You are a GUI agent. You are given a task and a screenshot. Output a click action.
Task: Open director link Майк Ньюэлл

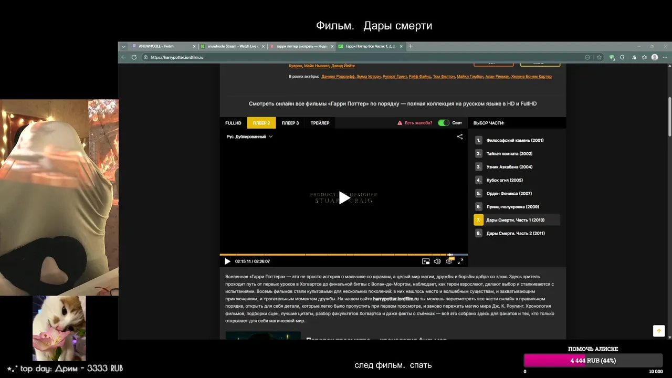(x=316, y=66)
